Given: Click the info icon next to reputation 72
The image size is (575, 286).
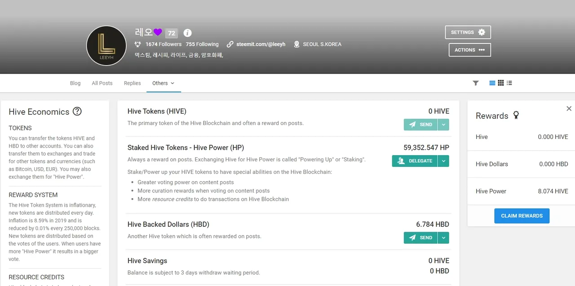Looking at the screenshot, I should tap(188, 33).
